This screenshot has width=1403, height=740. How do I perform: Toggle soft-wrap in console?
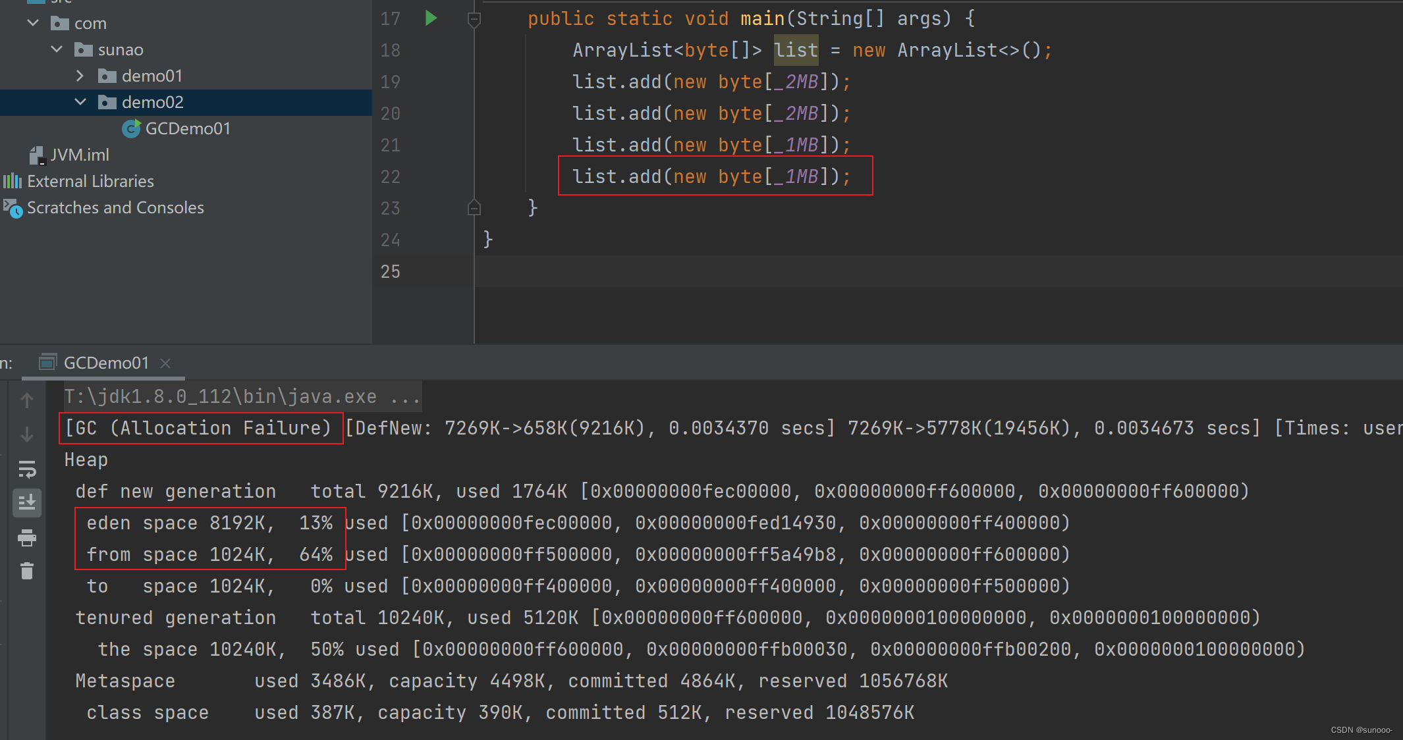point(27,469)
